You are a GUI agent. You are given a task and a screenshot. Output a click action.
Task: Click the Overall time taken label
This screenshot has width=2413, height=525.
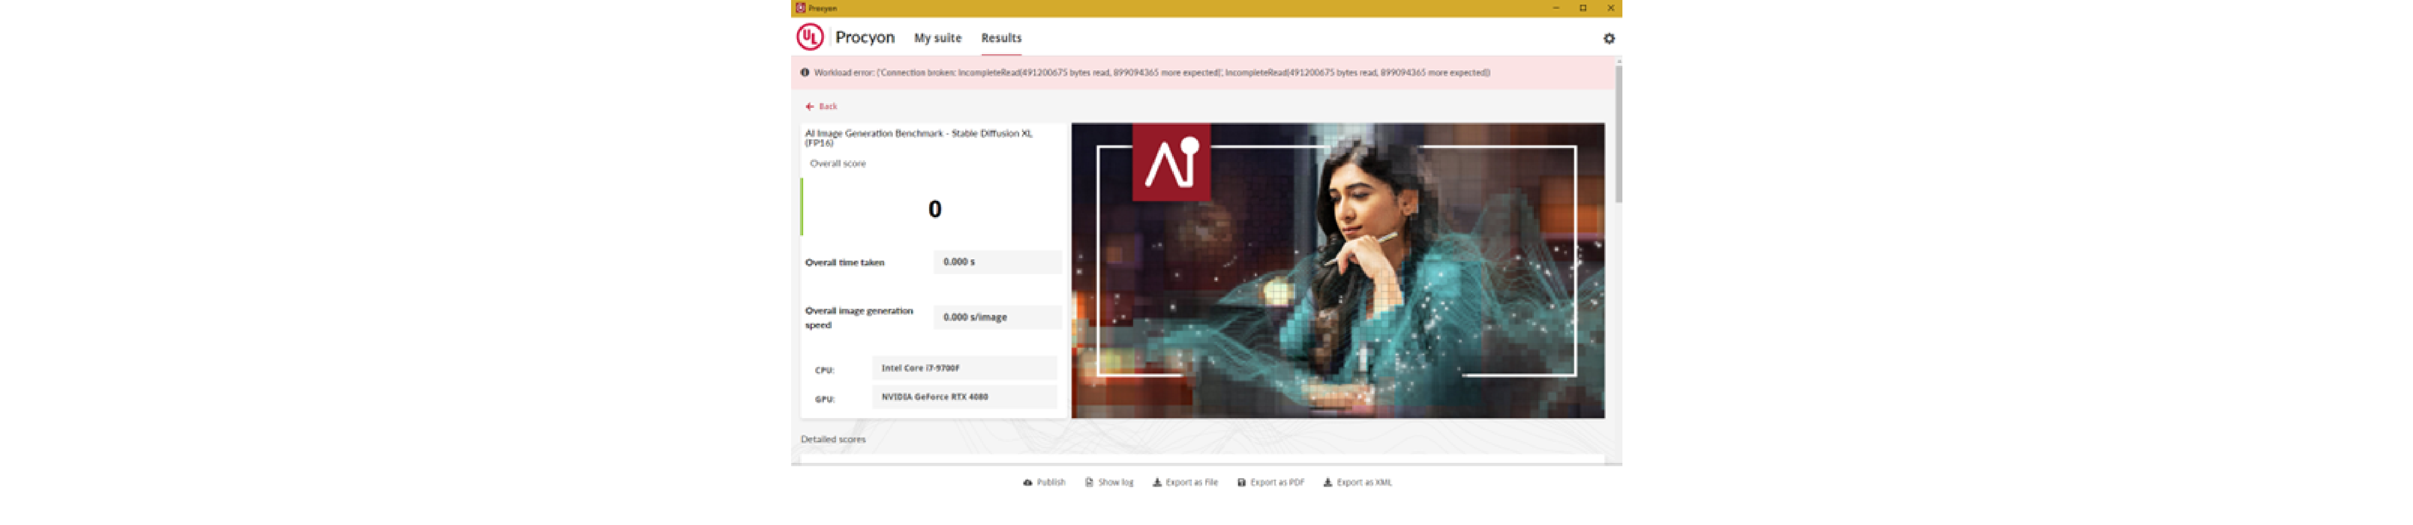tap(844, 263)
